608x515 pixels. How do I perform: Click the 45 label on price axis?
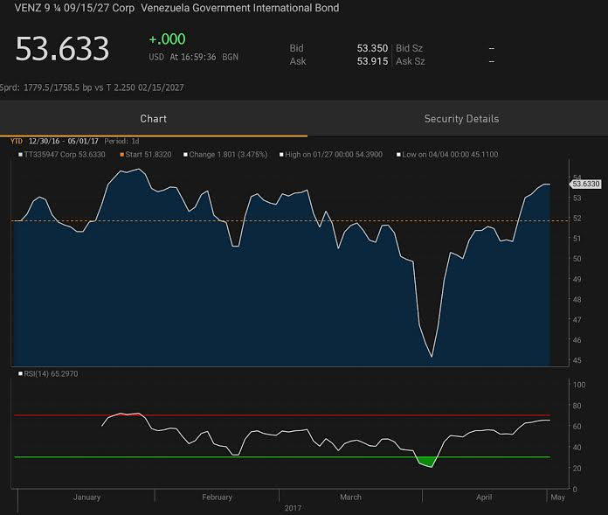(x=577, y=360)
